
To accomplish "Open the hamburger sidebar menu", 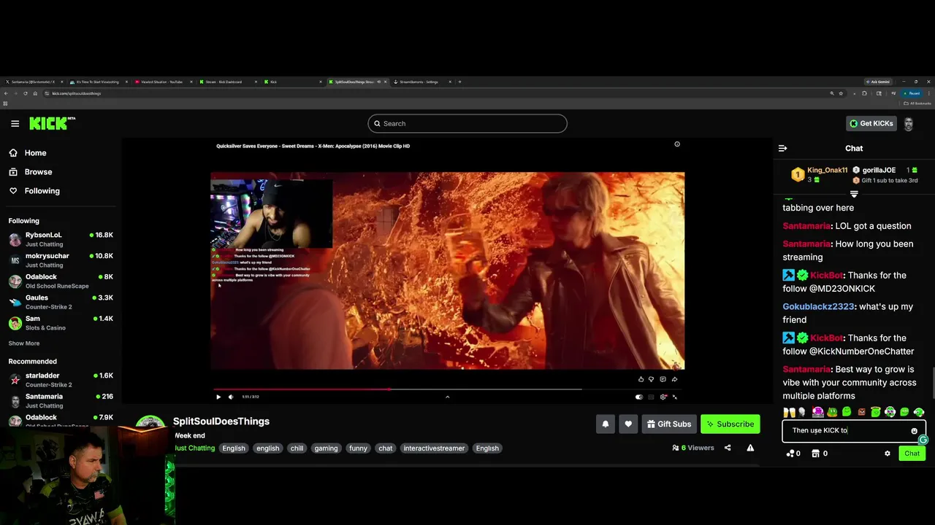I will 15,123.
